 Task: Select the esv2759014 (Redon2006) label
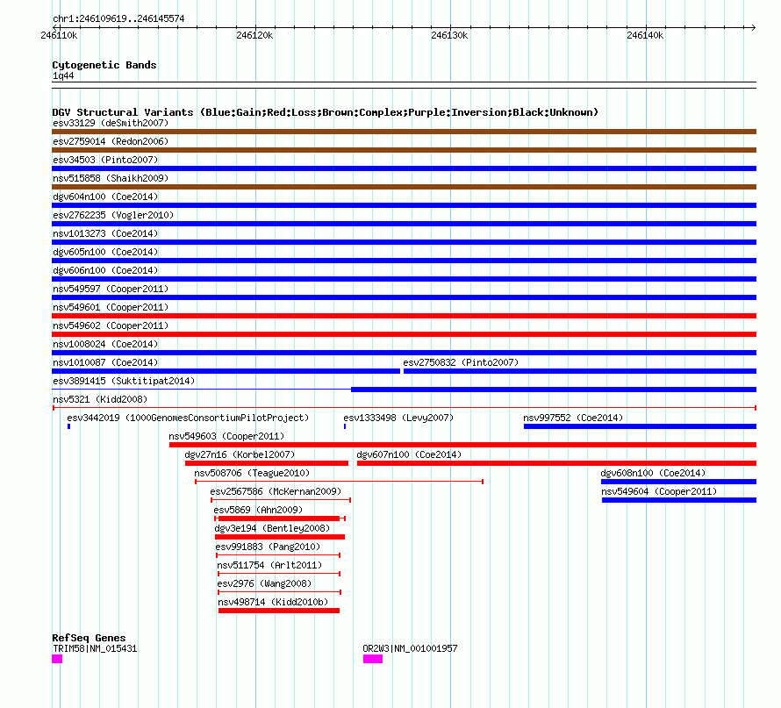pyautogui.click(x=111, y=141)
